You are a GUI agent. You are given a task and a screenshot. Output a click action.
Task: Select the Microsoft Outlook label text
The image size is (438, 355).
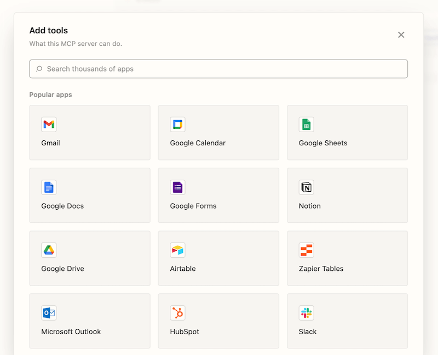pos(71,332)
